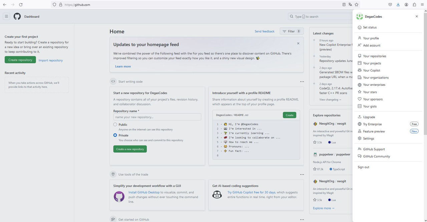Focus the Type / to search box
The image size is (427, 222).
pos(320,16)
